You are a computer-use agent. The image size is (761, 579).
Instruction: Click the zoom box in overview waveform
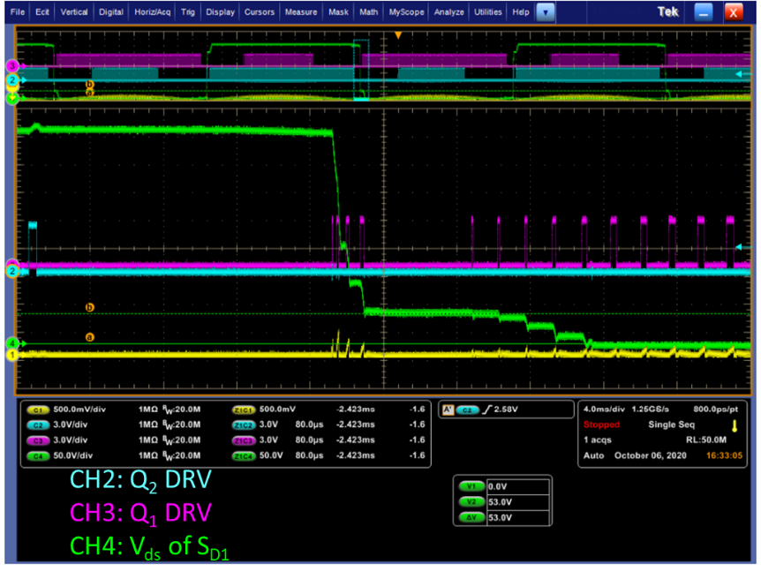tap(360, 70)
